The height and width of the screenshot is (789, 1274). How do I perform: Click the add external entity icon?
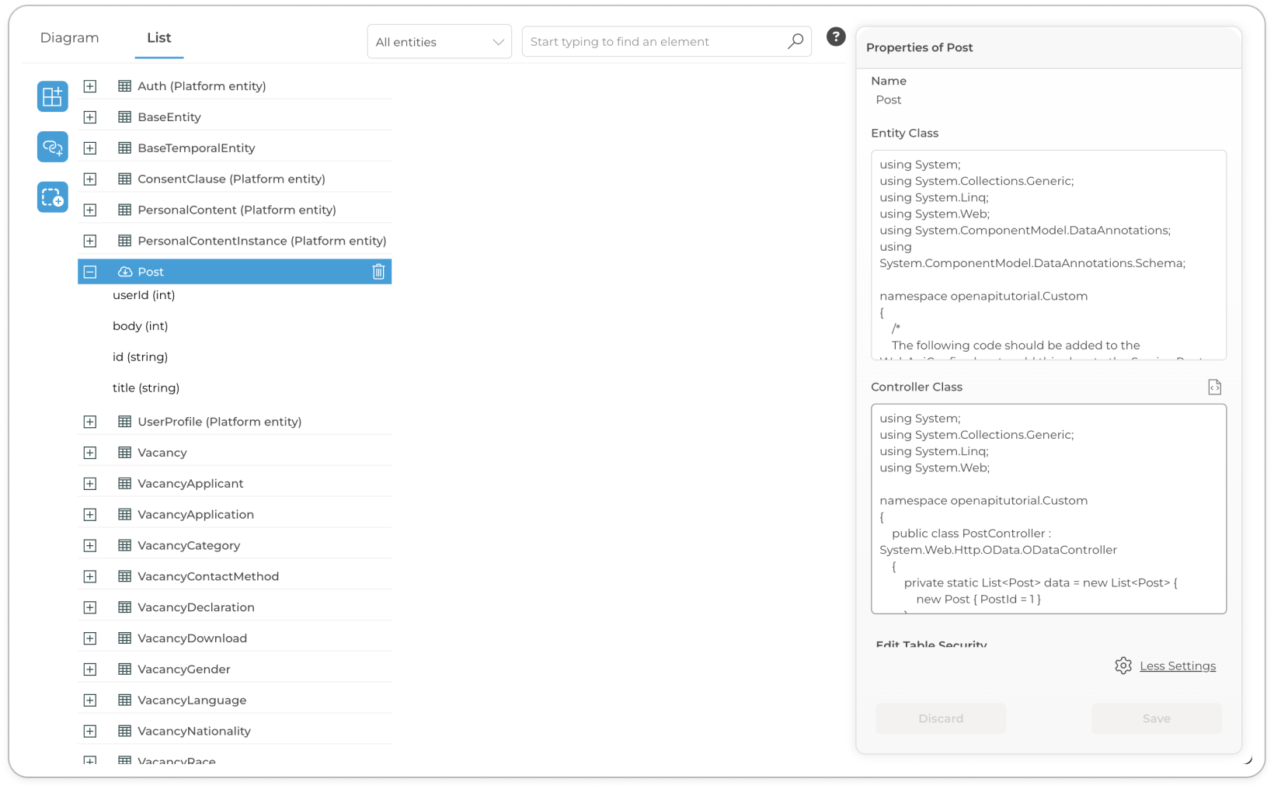tap(53, 198)
